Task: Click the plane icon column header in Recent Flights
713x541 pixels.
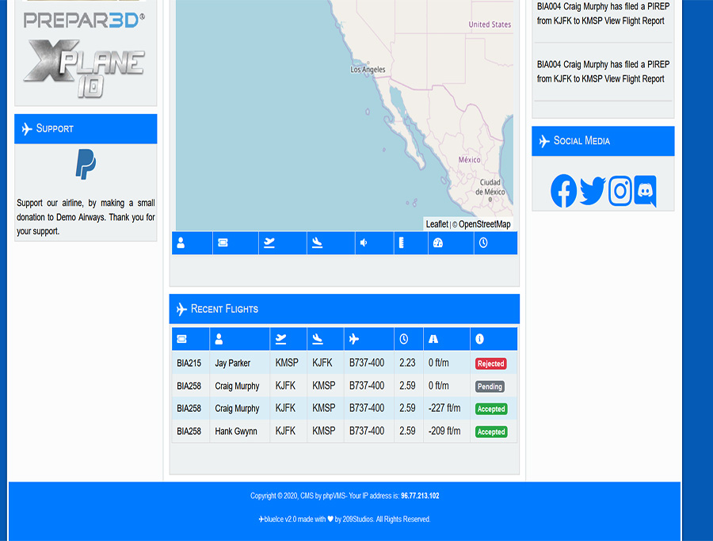Action: pyautogui.click(x=354, y=339)
